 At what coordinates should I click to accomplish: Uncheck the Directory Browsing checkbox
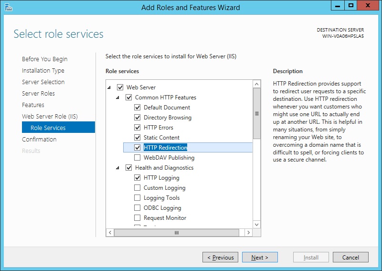[138, 117]
